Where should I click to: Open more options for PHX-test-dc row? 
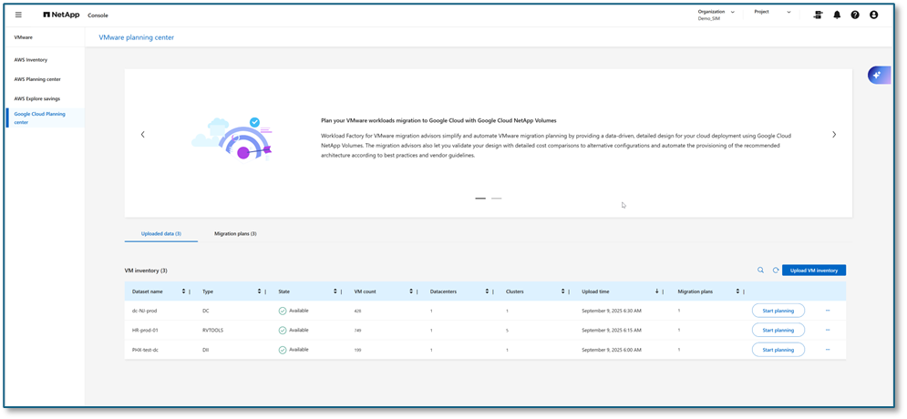pos(828,350)
